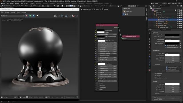
Task: Click the Select Box tool icon in Active Tool
Action: pos(124,11)
